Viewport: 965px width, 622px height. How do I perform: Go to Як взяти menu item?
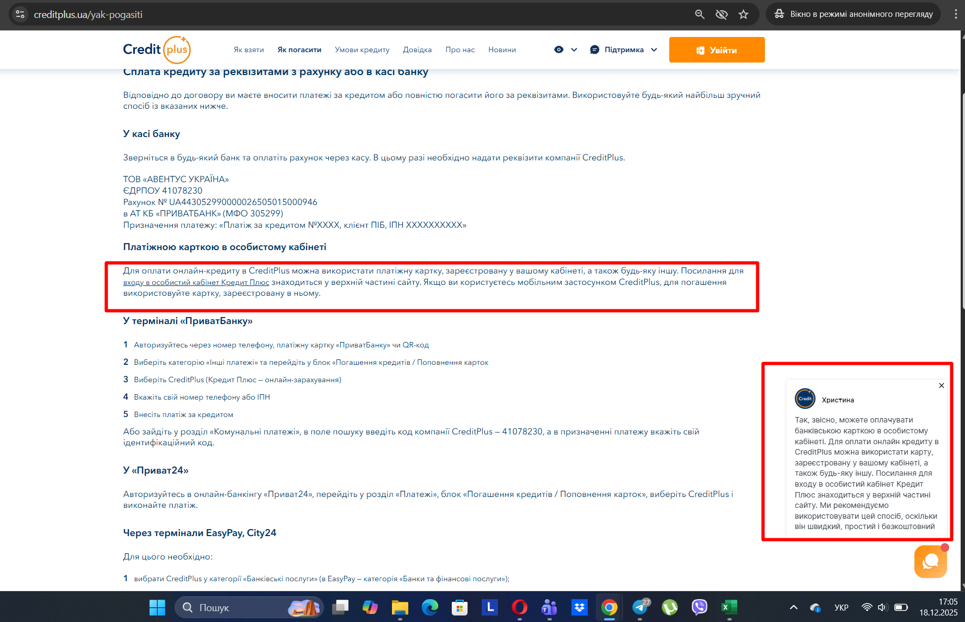(x=249, y=49)
